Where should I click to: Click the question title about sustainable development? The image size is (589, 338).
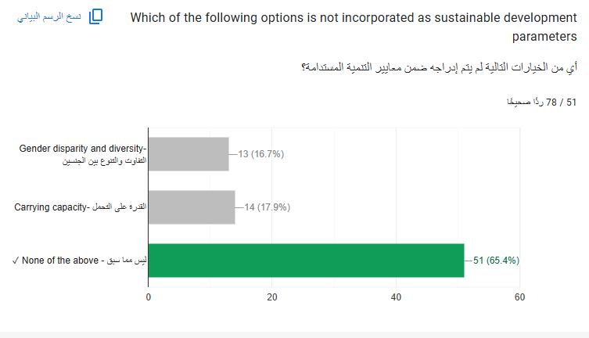coord(354,27)
